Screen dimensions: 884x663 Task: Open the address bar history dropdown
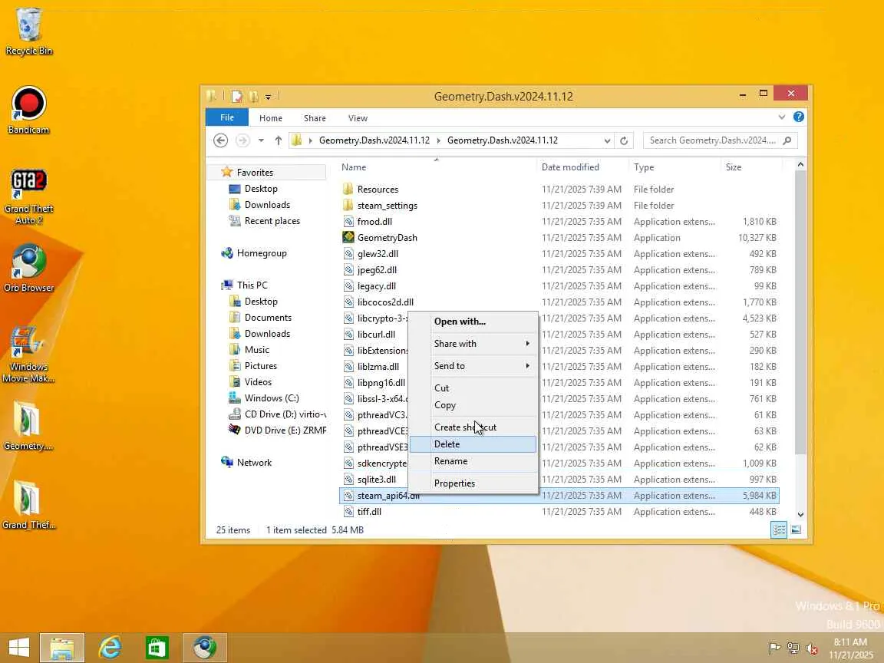tap(607, 141)
